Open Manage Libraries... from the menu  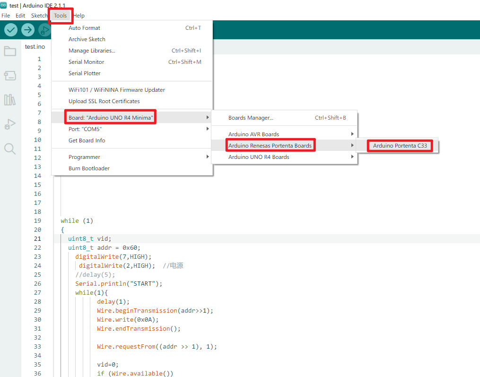pos(132,51)
